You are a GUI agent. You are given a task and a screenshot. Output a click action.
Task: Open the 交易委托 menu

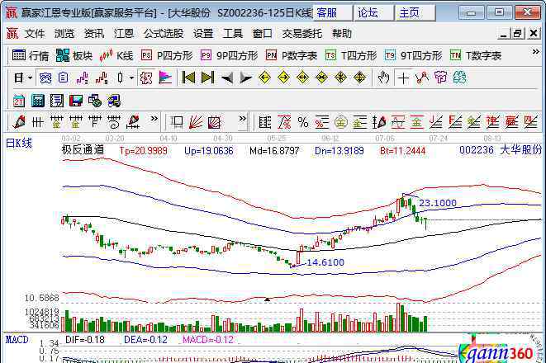click(x=301, y=34)
